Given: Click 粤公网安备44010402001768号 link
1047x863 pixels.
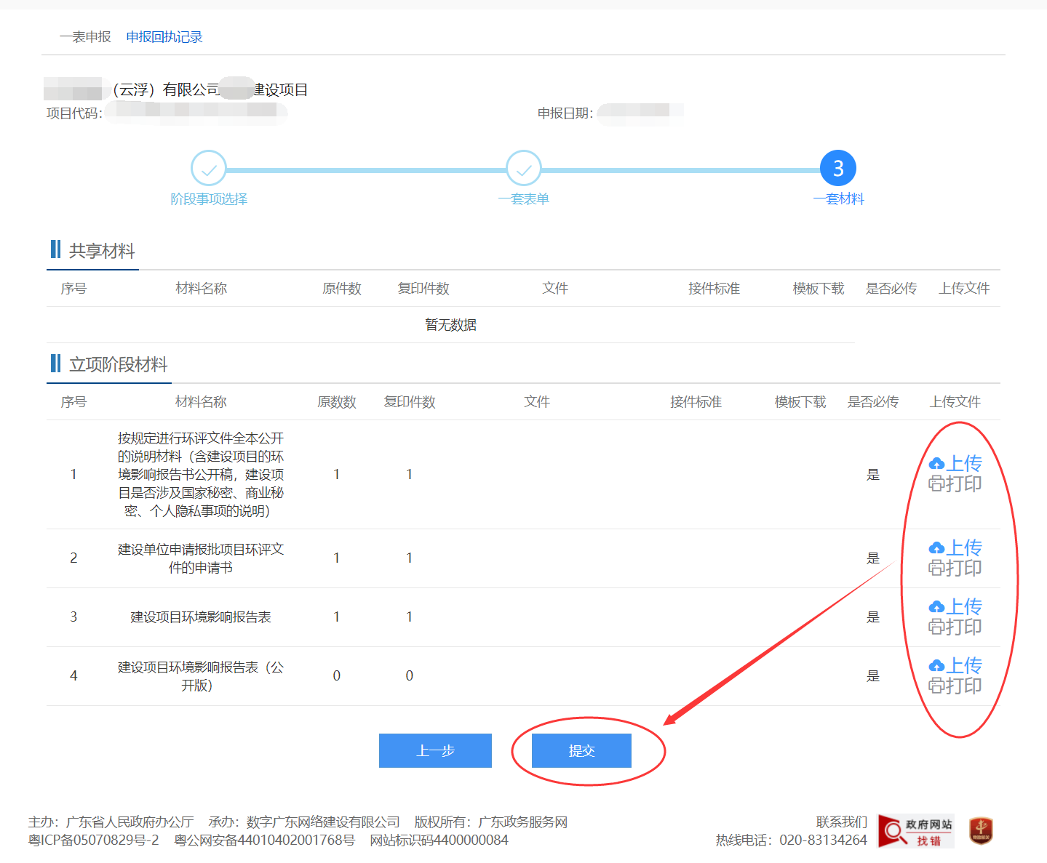Looking at the screenshot, I should coord(265,840).
